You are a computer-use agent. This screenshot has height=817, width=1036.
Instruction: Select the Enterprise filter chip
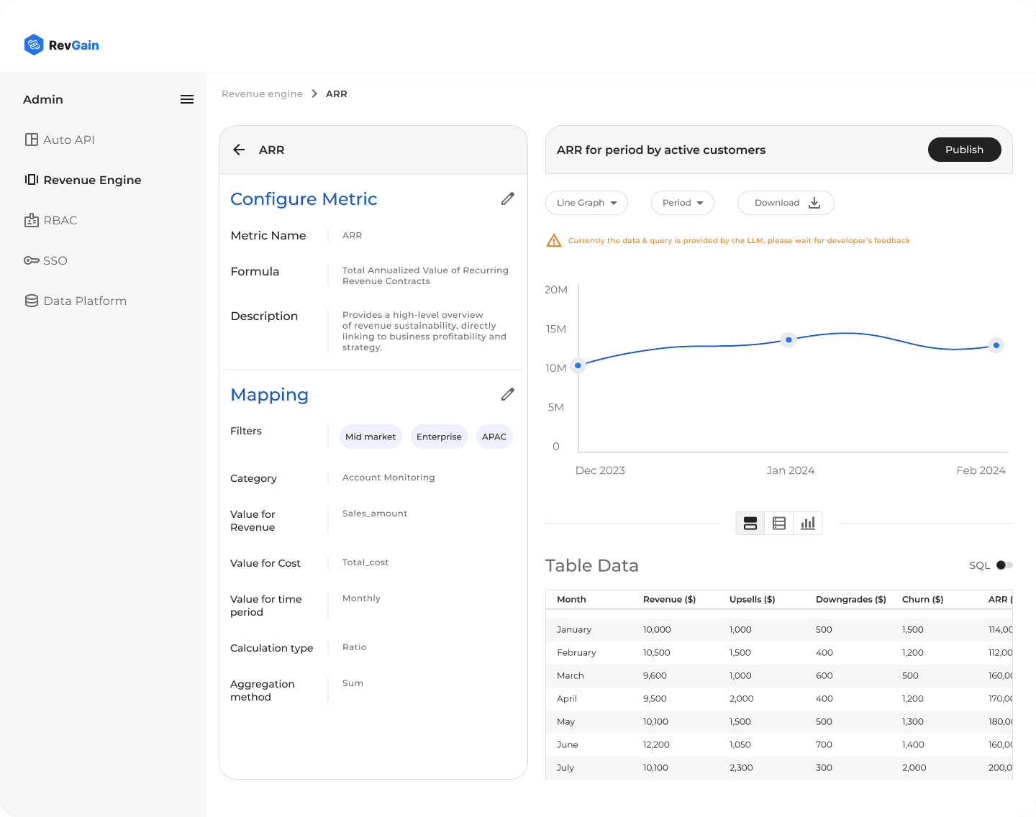[x=439, y=437]
